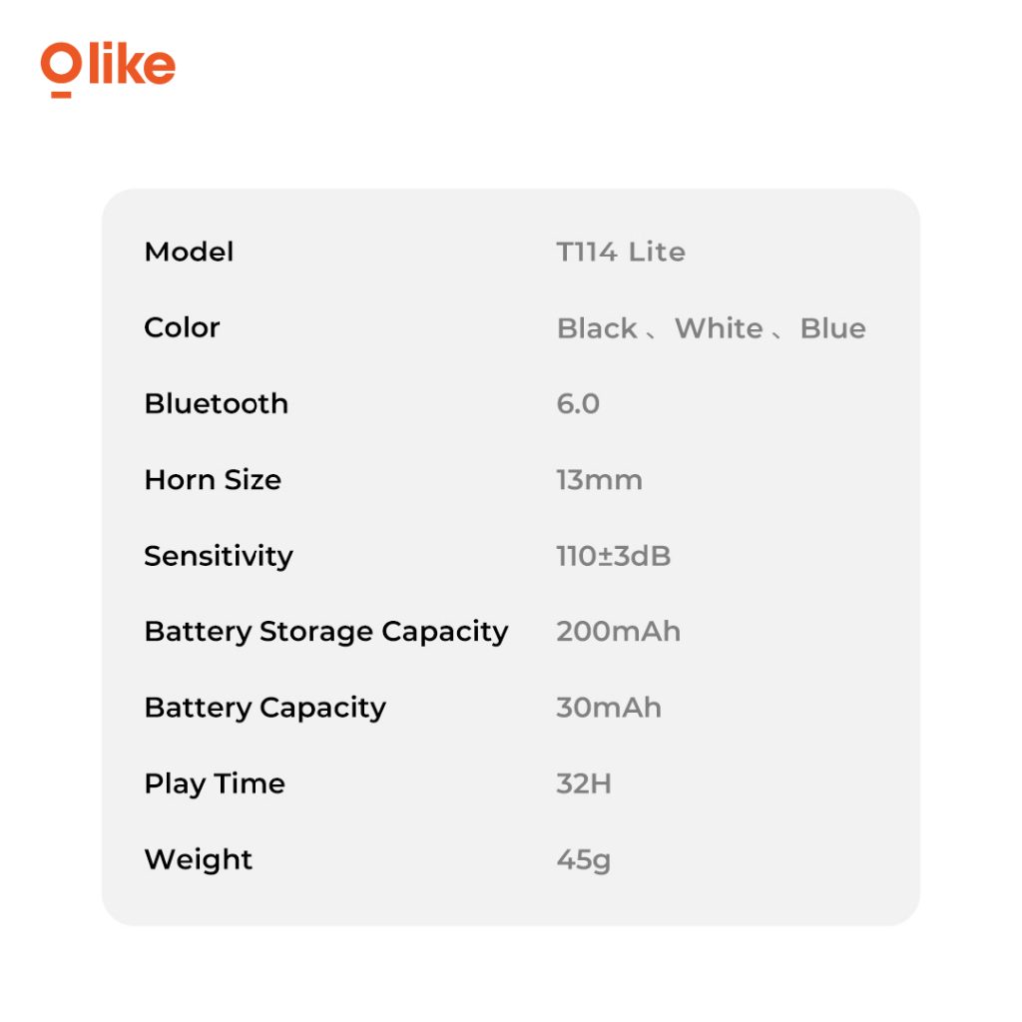Click the Bluetooth label
The image size is (1022, 1022).
(x=216, y=403)
